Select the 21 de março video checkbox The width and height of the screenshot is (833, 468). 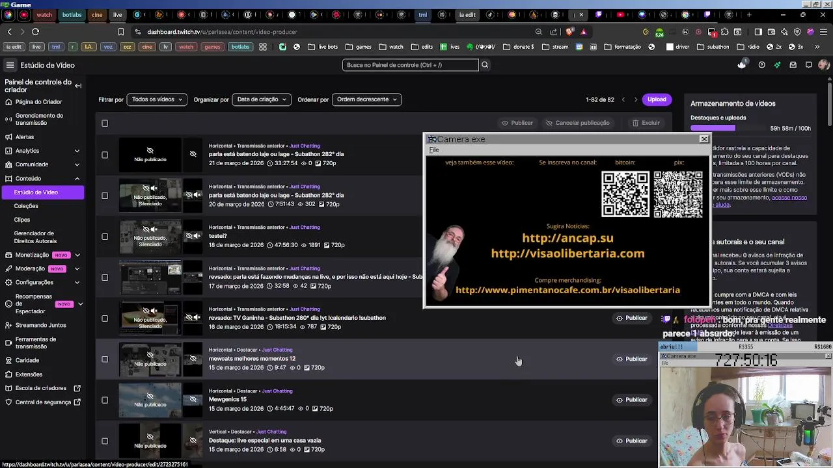click(105, 155)
